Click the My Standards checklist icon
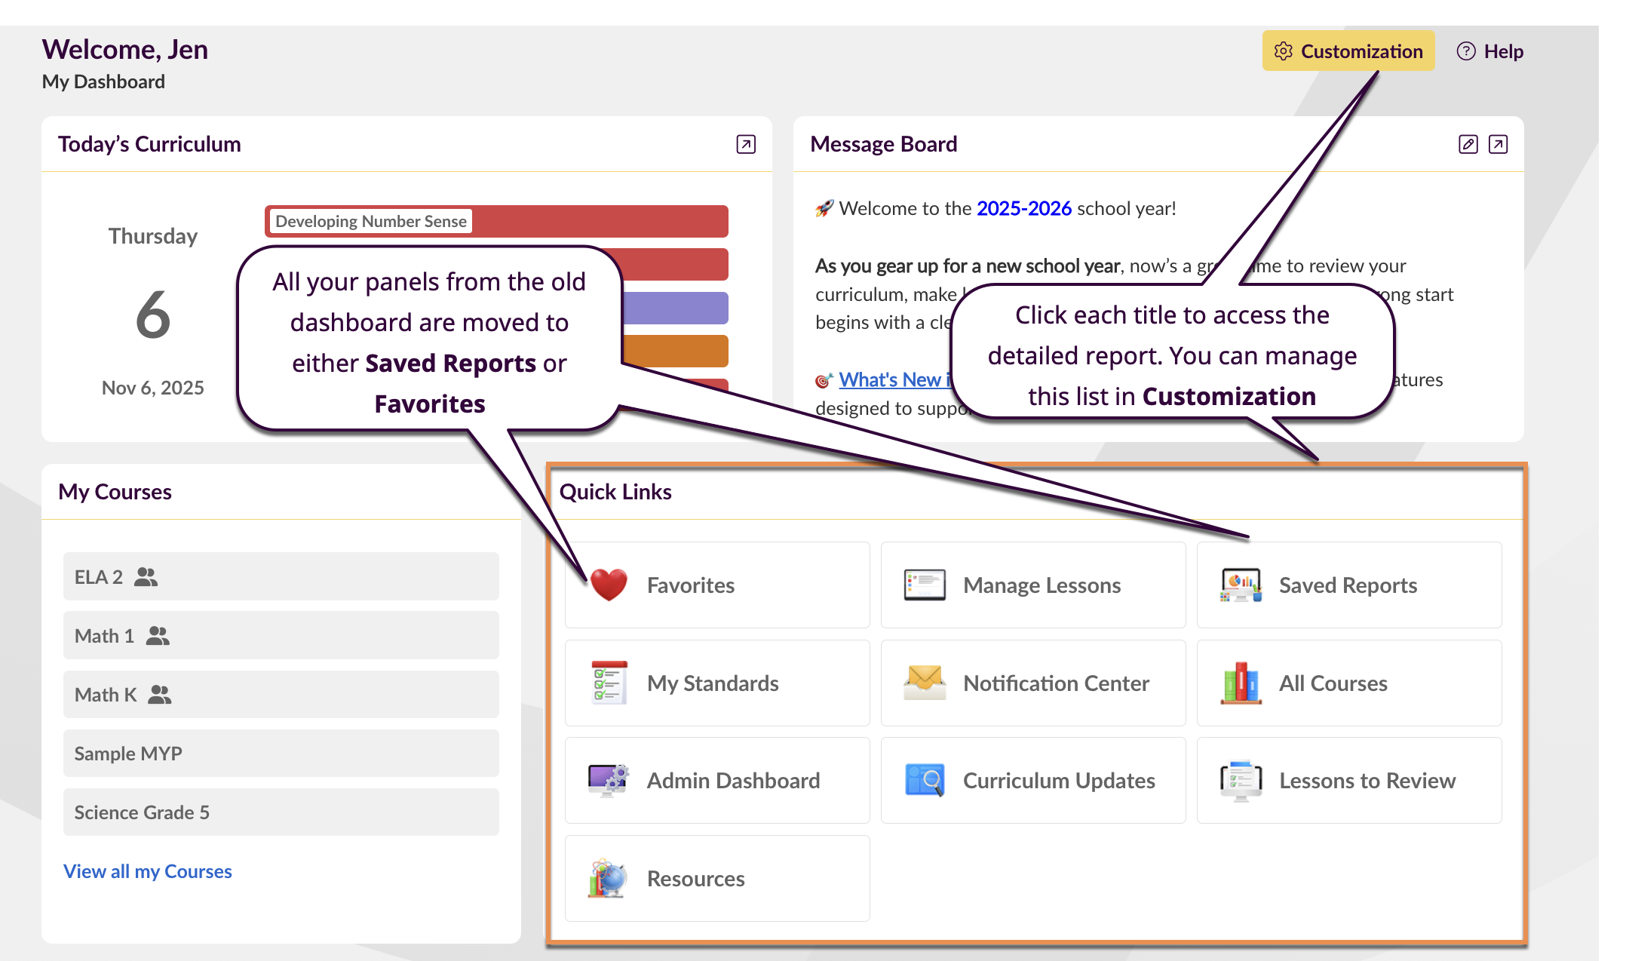 [x=609, y=683]
